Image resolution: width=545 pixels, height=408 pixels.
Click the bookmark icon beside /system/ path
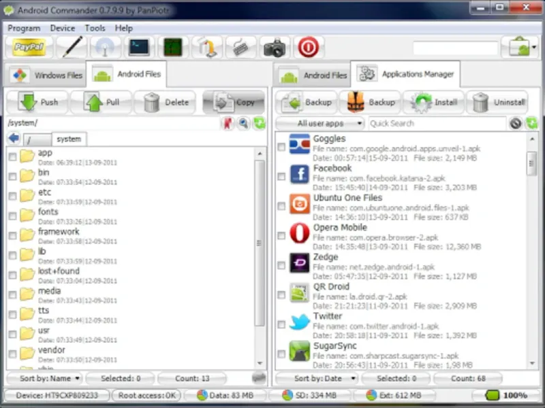coord(228,123)
